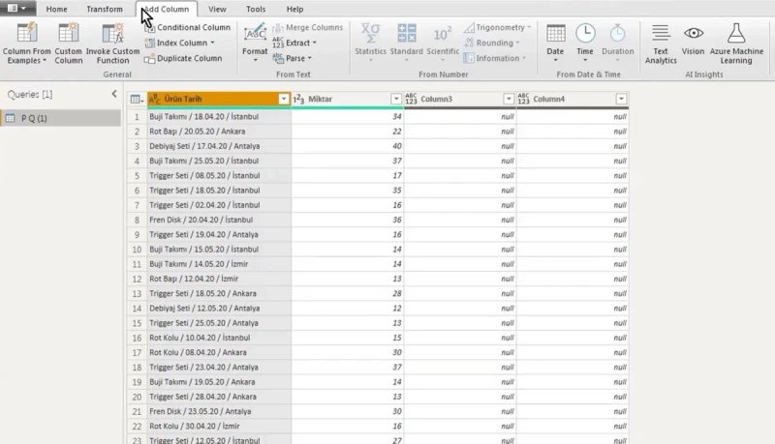
Task: Select the Add Column tab
Action: coord(166,9)
